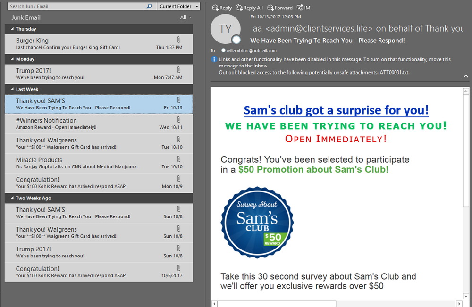472x307 pixels.
Task: Open the Miracle Products email
Action: pyautogui.click(x=99, y=163)
